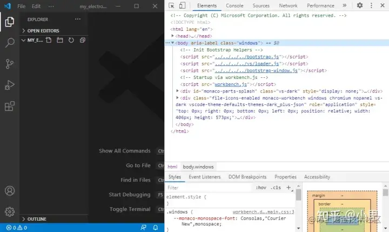Open notifications bell in status bar
The width and height of the screenshot is (389, 232).
point(156,228)
